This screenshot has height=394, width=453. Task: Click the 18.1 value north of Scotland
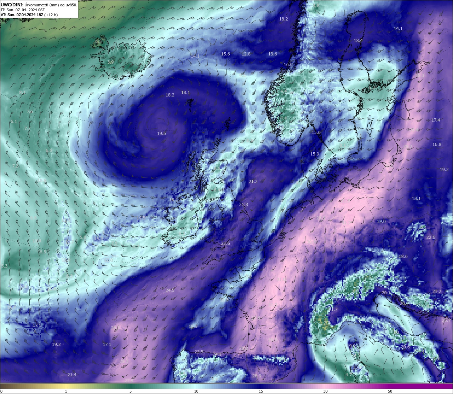tap(185, 93)
